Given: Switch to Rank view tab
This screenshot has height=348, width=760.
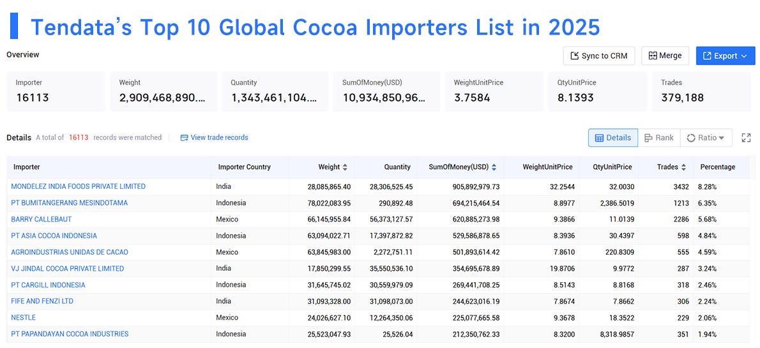Looking at the screenshot, I should click(659, 138).
